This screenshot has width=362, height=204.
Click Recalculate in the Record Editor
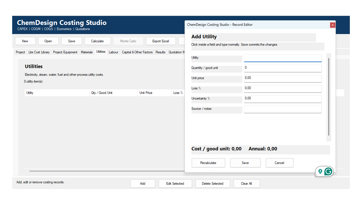point(208,163)
